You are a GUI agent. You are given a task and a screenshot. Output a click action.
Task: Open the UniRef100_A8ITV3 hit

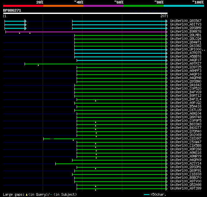coord(186,24)
